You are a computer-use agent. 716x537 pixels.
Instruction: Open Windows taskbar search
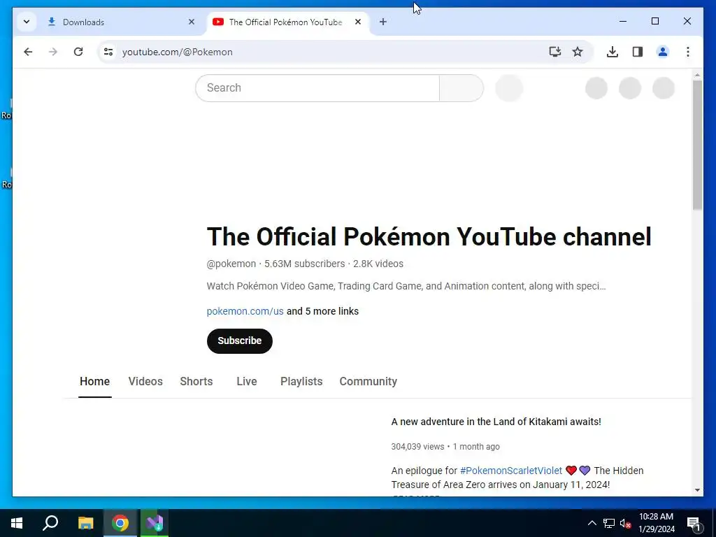coord(50,523)
